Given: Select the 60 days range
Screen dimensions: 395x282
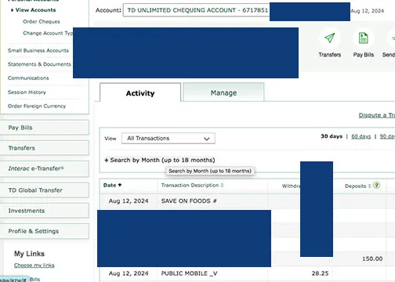Looking at the screenshot, I should coord(361,136).
